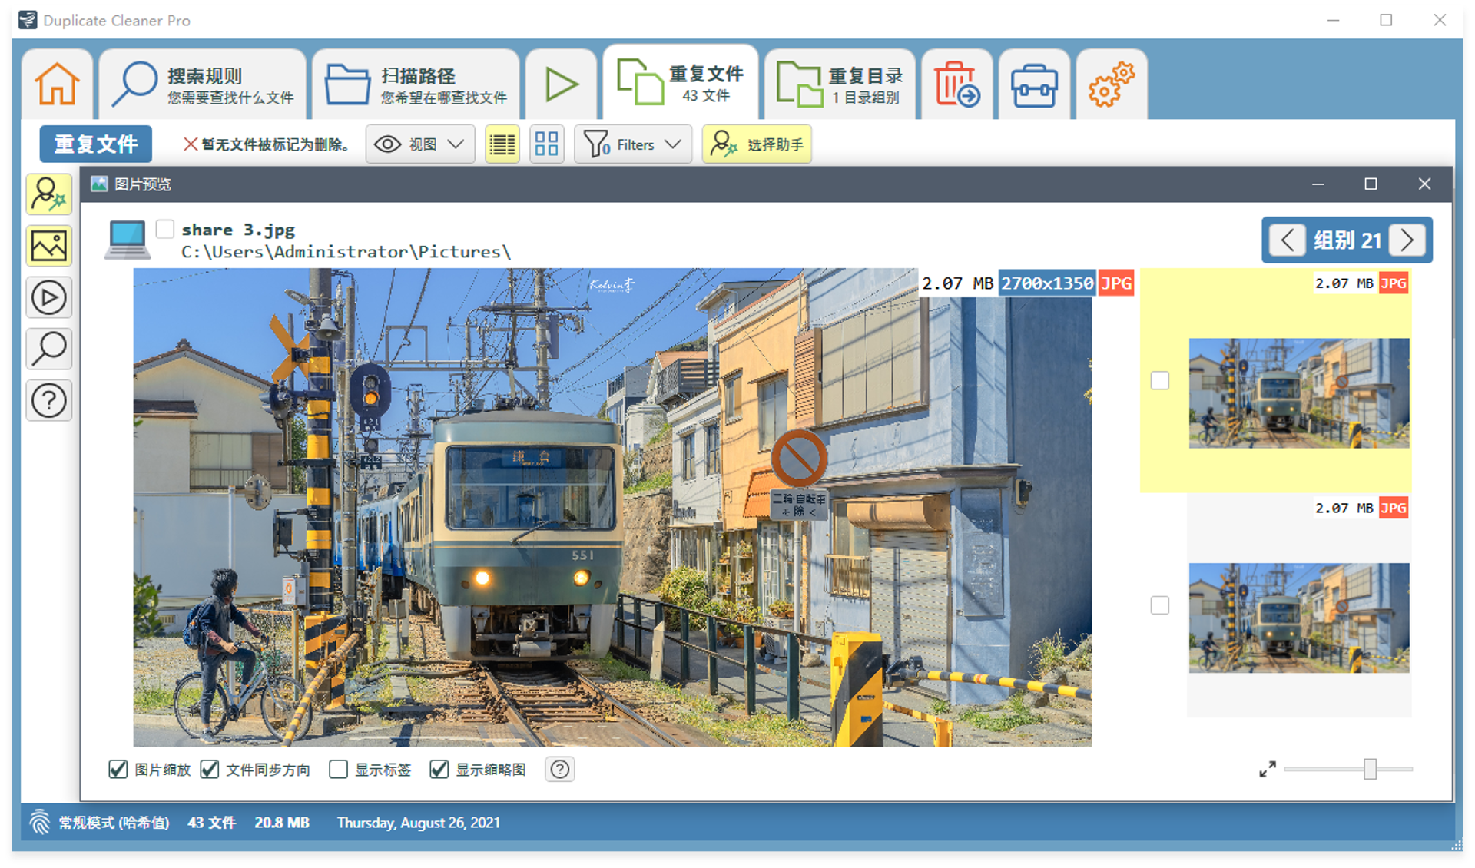Screen dimensions: 1475x868
Task: Select the lower train thumbnail
Action: pos(1299,618)
